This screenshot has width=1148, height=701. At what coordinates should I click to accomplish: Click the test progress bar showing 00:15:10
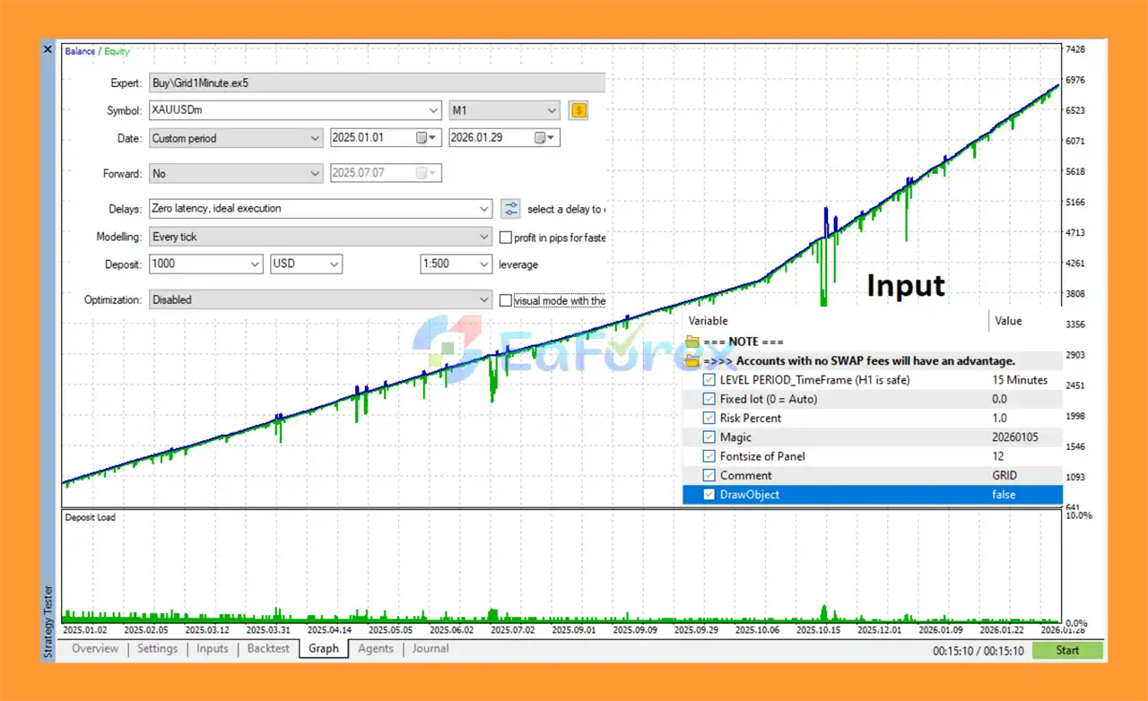pyautogui.click(x=978, y=650)
